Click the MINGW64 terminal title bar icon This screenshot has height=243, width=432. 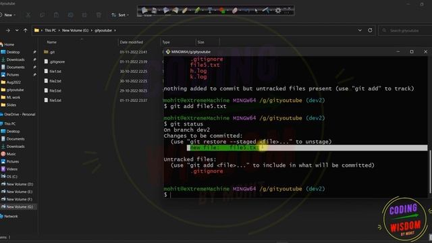point(168,52)
